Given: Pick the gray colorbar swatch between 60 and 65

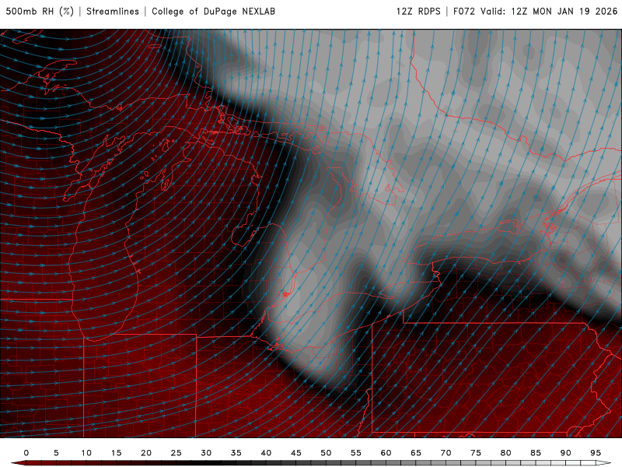Looking at the screenshot, I should coord(400,463).
